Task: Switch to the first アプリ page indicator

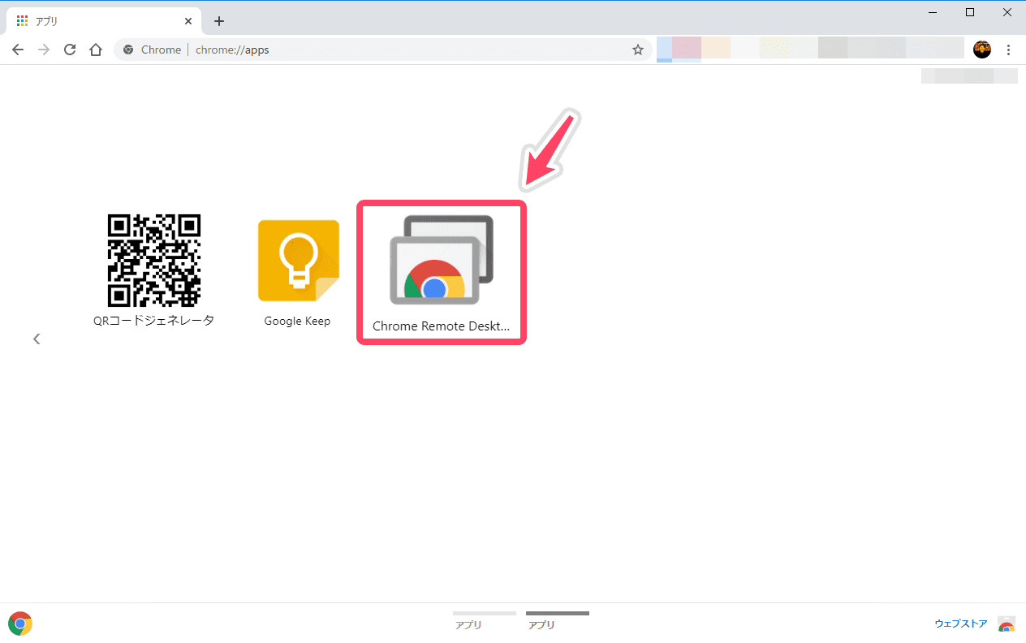Action: [x=485, y=620]
